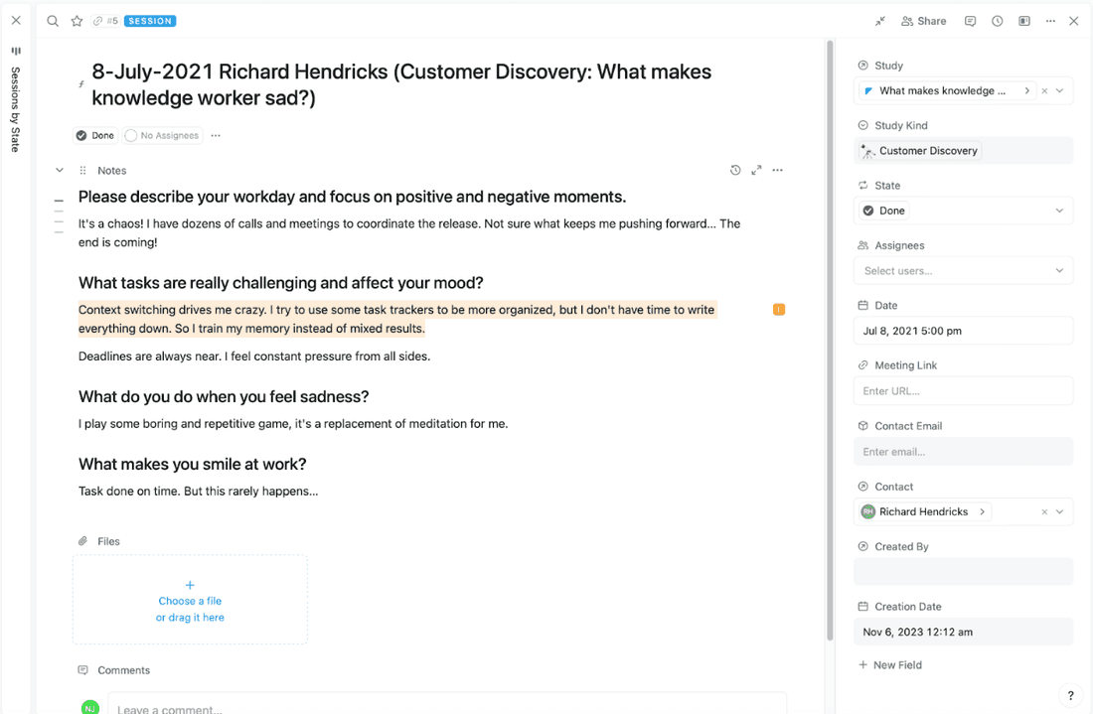Open the activity history clock icon
The image size is (1093, 714).
coord(997,21)
